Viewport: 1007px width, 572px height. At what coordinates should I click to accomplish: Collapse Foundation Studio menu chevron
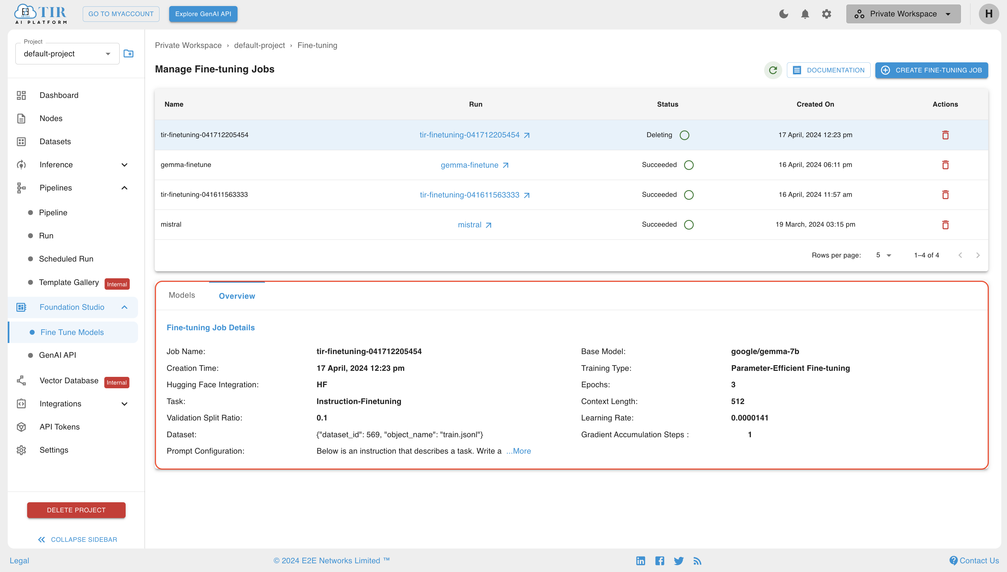(124, 307)
